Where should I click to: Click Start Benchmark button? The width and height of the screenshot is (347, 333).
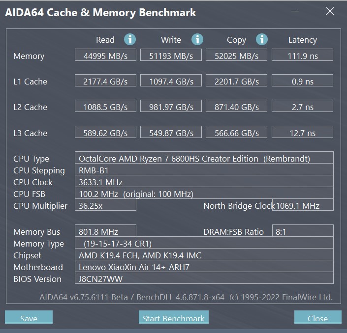(173, 318)
